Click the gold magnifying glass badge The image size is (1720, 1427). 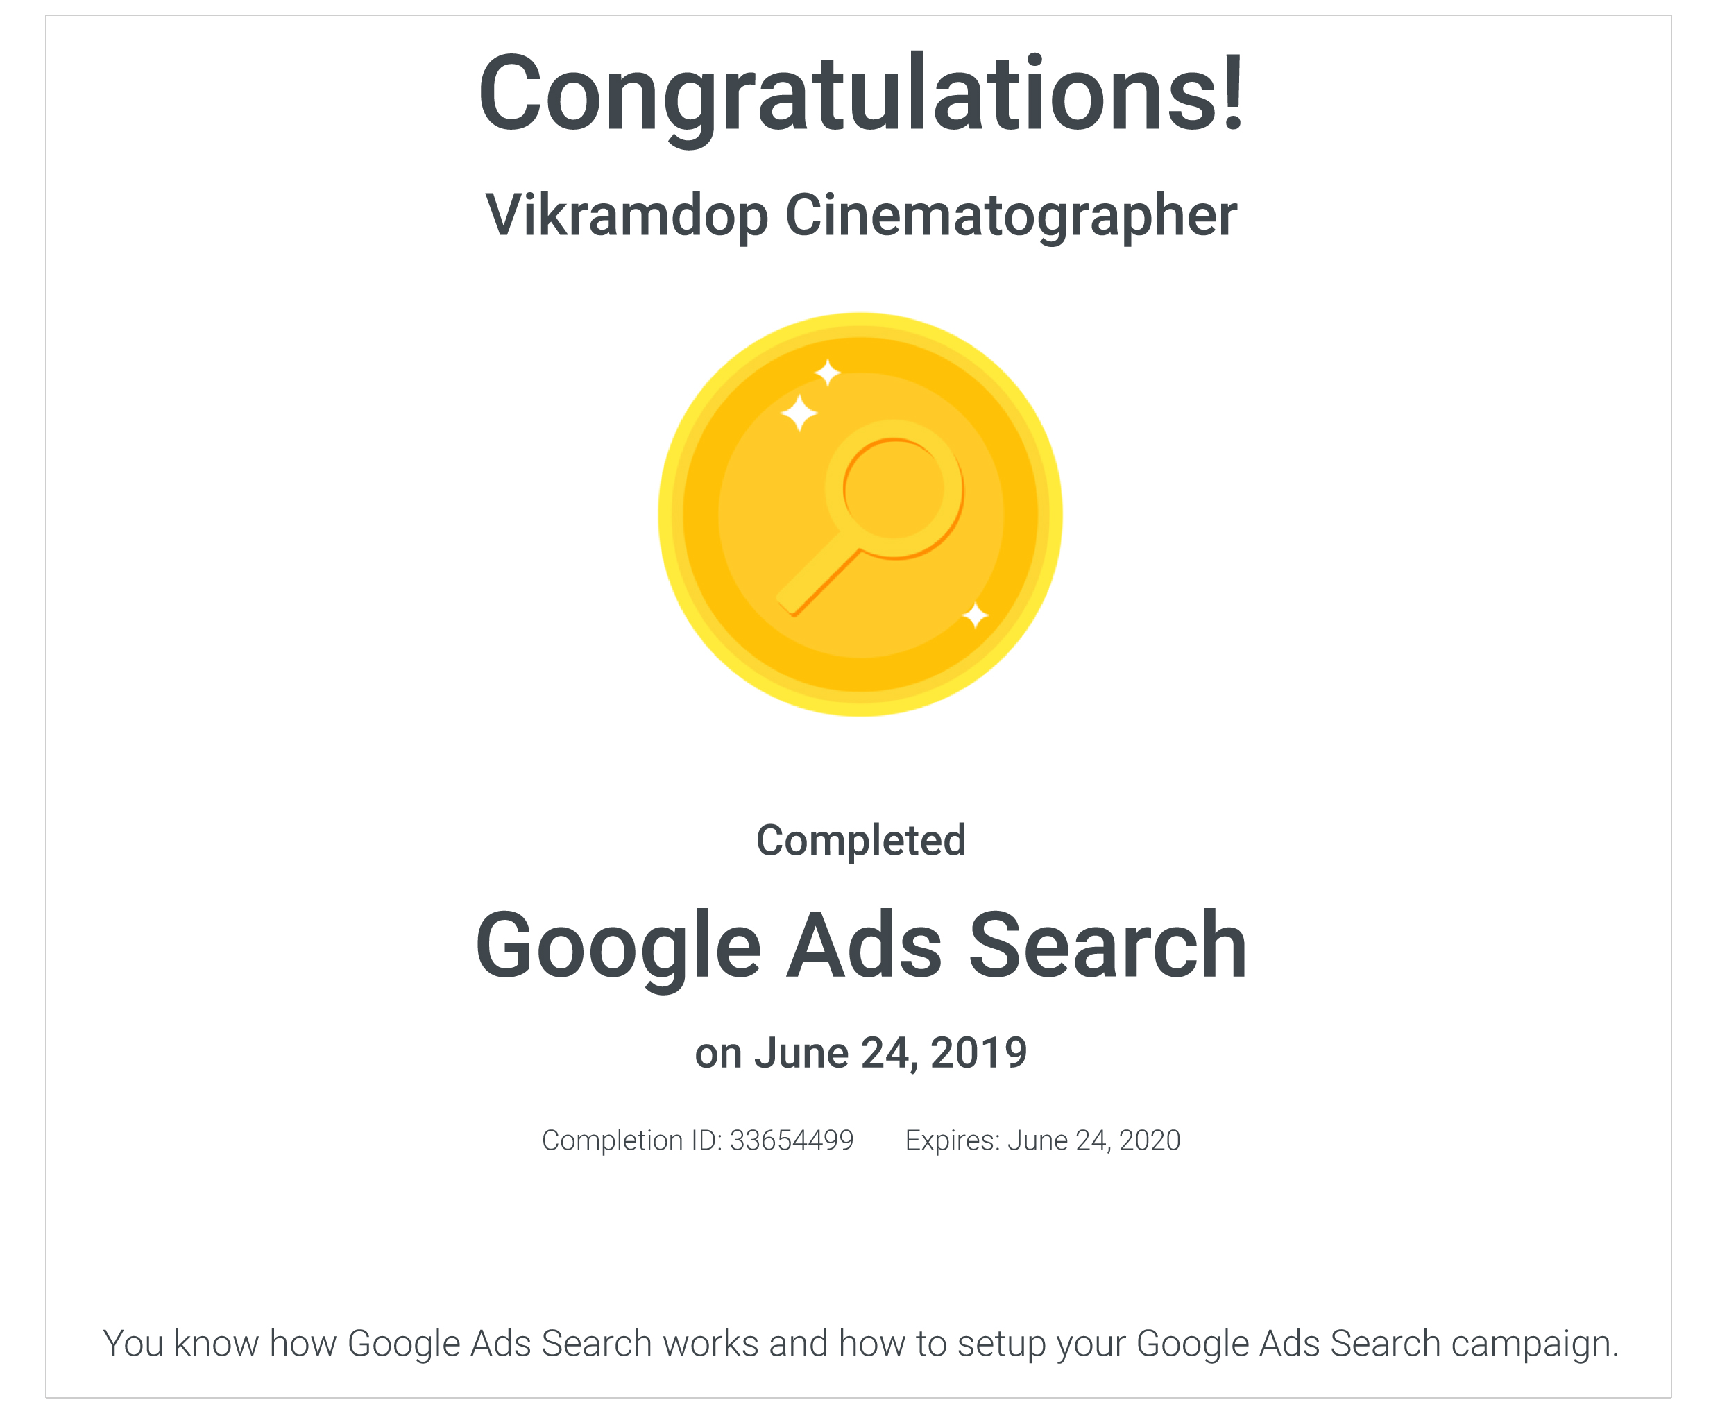pos(860,514)
